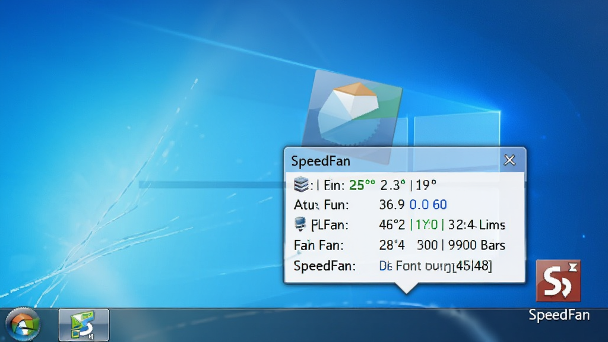Click the SpeedFan row label at the bottom
The height and width of the screenshot is (342, 608).
pyautogui.click(x=325, y=266)
